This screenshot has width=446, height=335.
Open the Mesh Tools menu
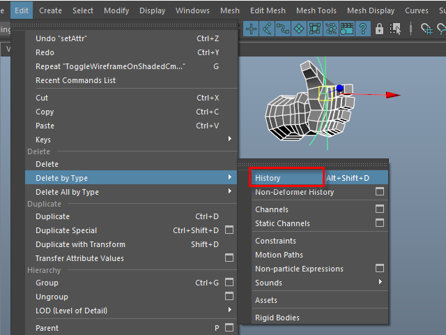tap(316, 10)
